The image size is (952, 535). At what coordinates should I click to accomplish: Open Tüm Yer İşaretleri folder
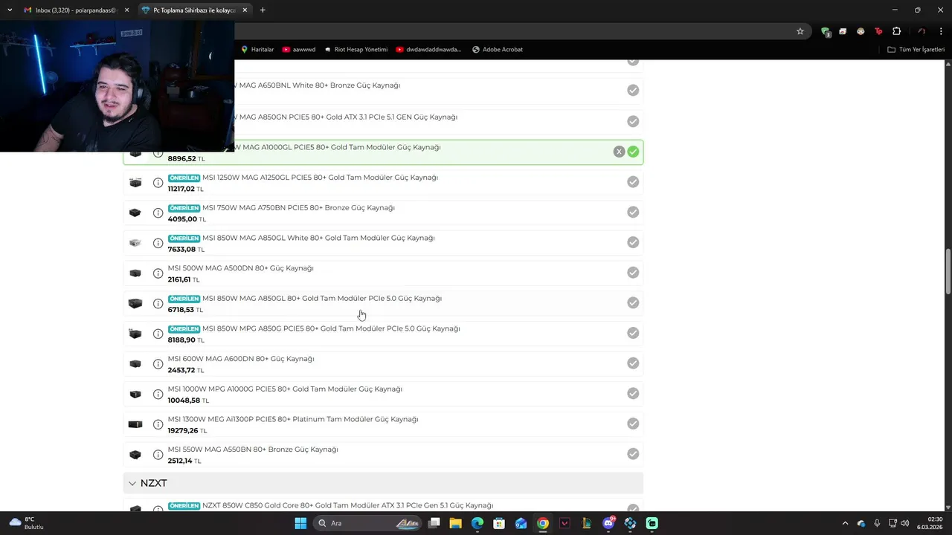point(916,49)
